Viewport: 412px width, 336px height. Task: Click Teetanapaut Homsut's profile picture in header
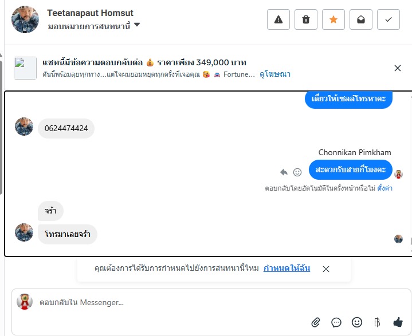[25, 19]
